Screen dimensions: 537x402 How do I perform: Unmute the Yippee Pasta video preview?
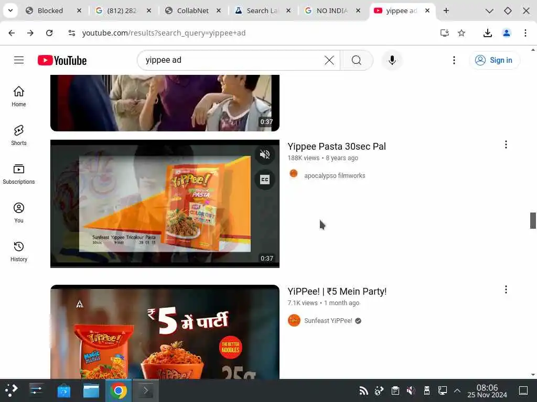(x=265, y=154)
